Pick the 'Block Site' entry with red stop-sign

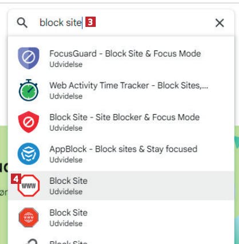[121, 218]
